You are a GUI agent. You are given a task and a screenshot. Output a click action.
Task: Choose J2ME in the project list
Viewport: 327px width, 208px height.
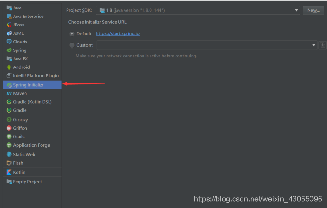33,33
